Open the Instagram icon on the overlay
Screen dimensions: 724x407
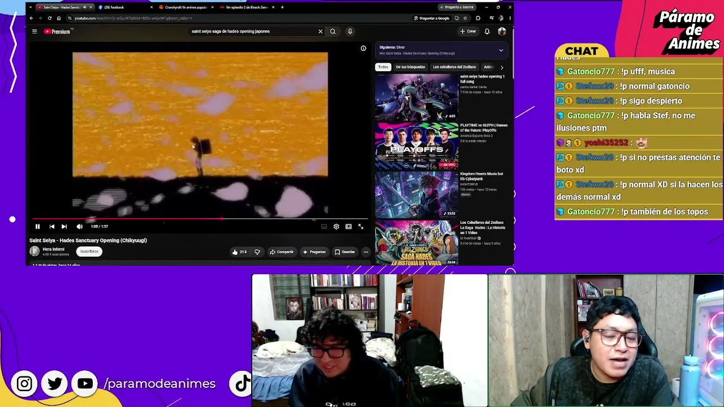[x=24, y=384]
